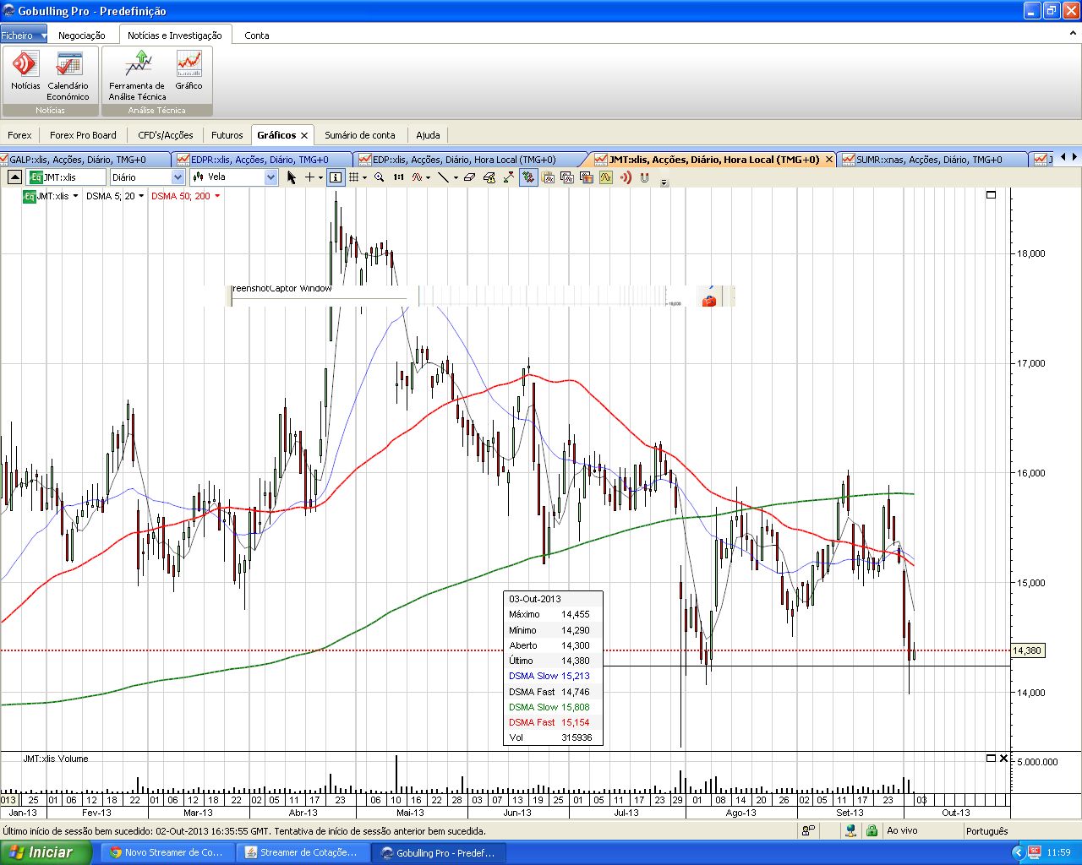Select the eraser tool in chart toolbar
1082x865 pixels.
tap(469, 177)
